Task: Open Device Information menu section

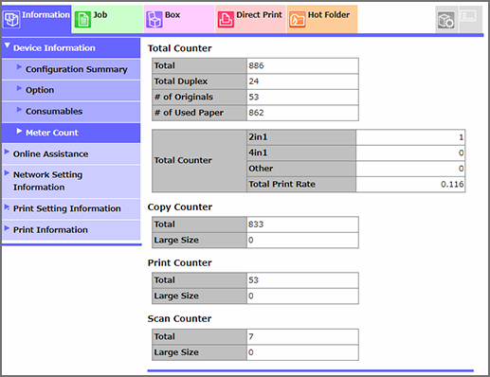Action: 71,48
